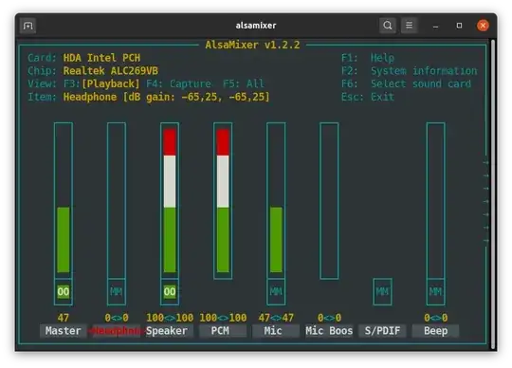Click the Mic Boost volume bar
The width and height of the screenshot is (512, 368).
(329, 200)
